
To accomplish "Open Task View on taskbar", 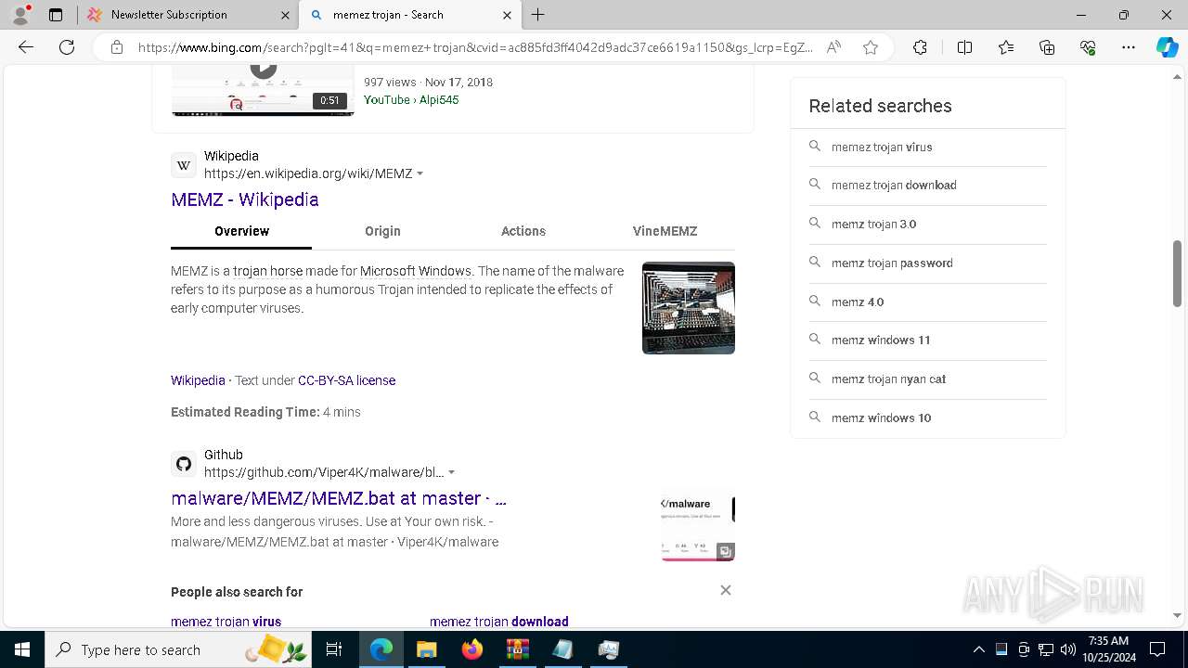I will (334, 649).
